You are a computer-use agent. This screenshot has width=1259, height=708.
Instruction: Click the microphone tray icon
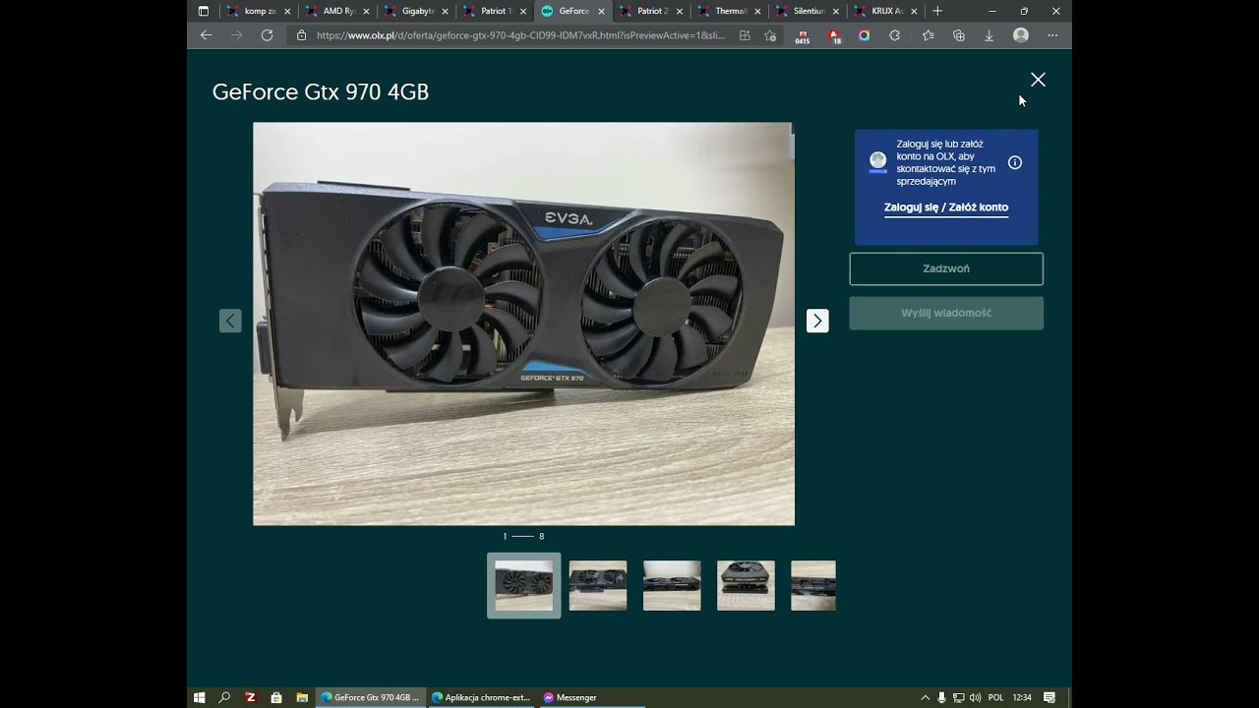click(x=942, y=697)
